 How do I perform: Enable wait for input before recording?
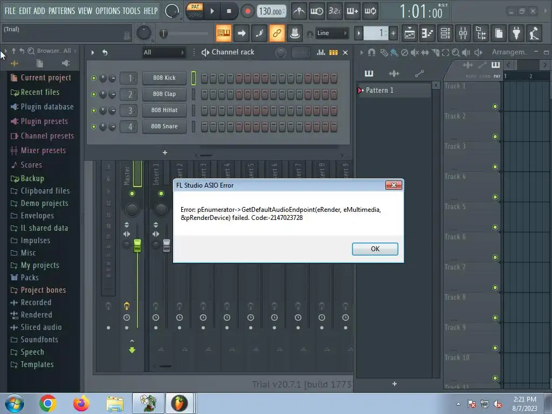pos(316,11)
